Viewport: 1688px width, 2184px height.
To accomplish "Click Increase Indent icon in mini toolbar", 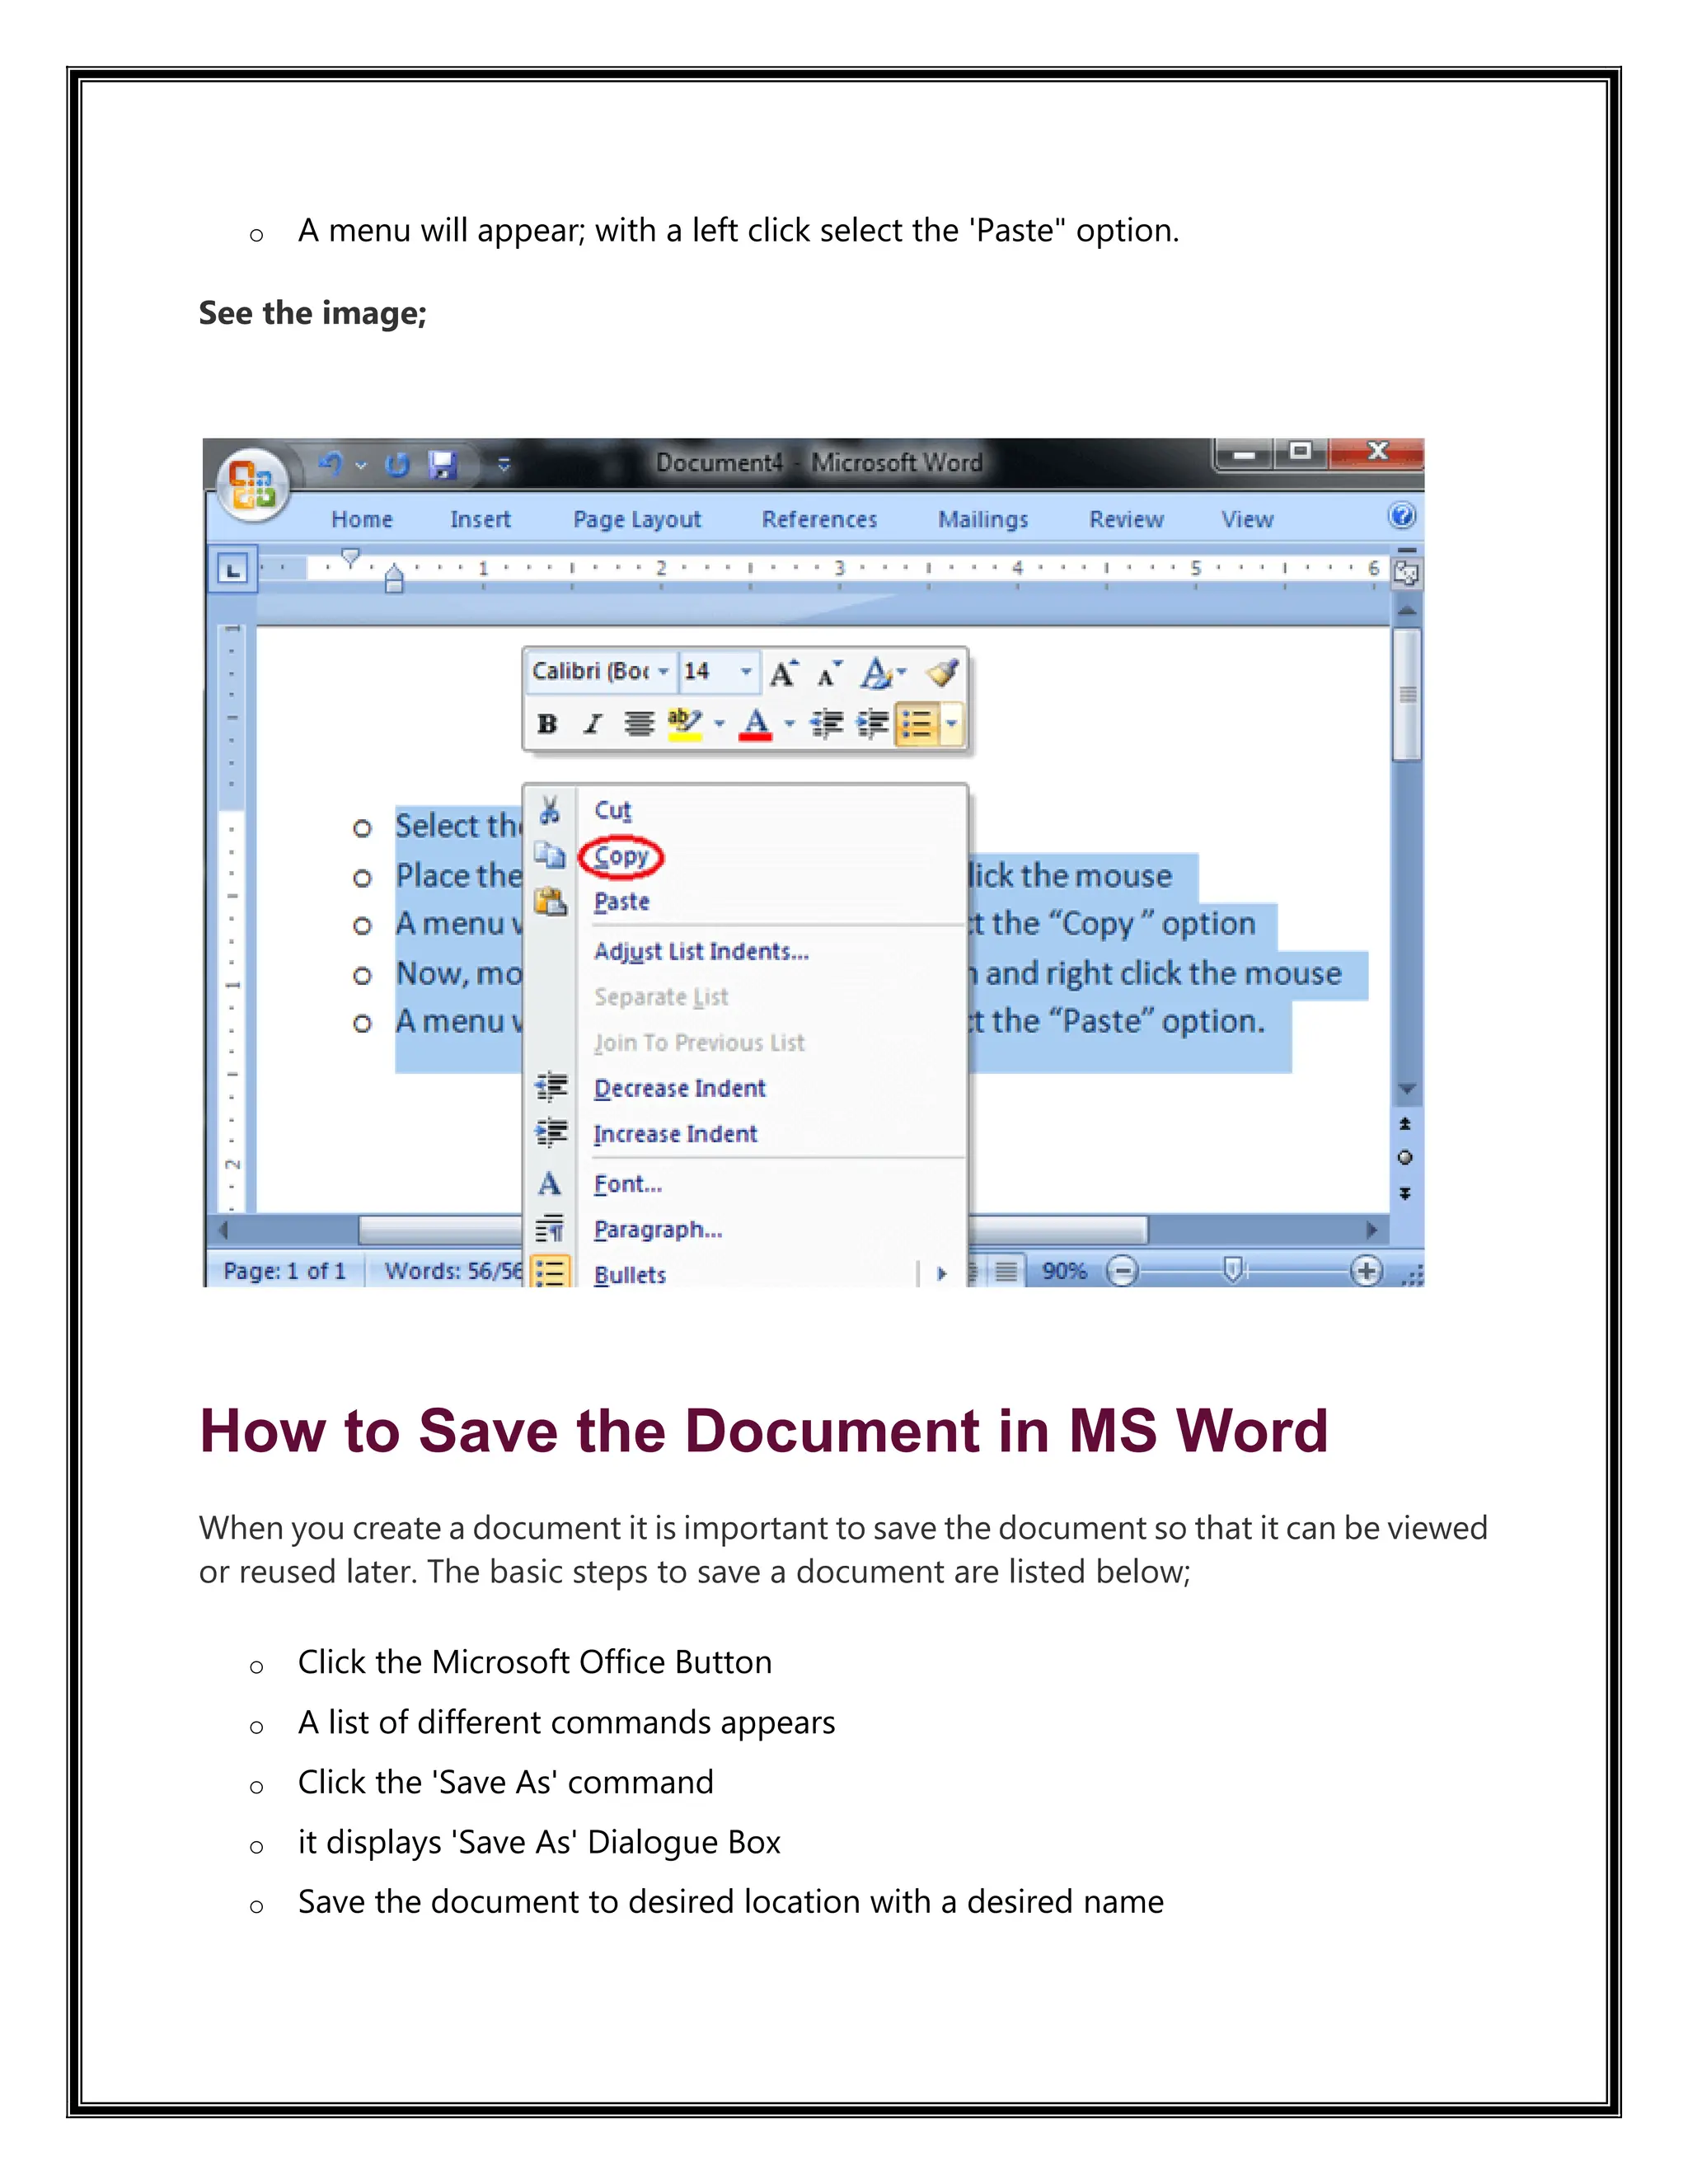I will tap(872, 723).
